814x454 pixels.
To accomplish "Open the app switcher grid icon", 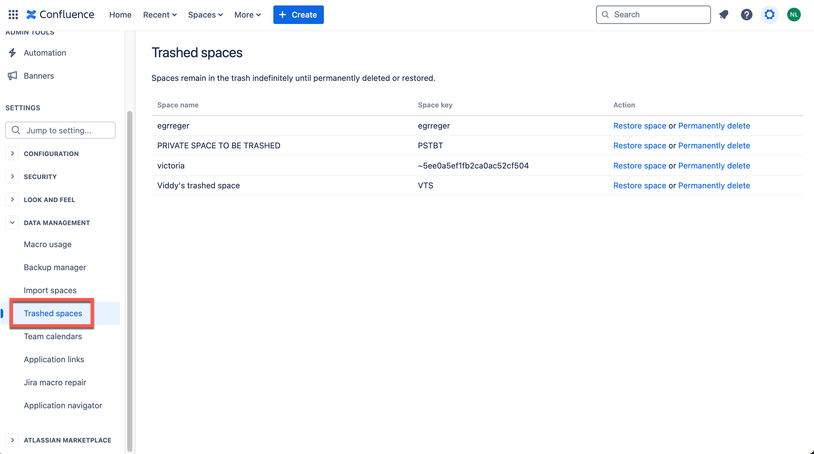I will tap(13, 15).
